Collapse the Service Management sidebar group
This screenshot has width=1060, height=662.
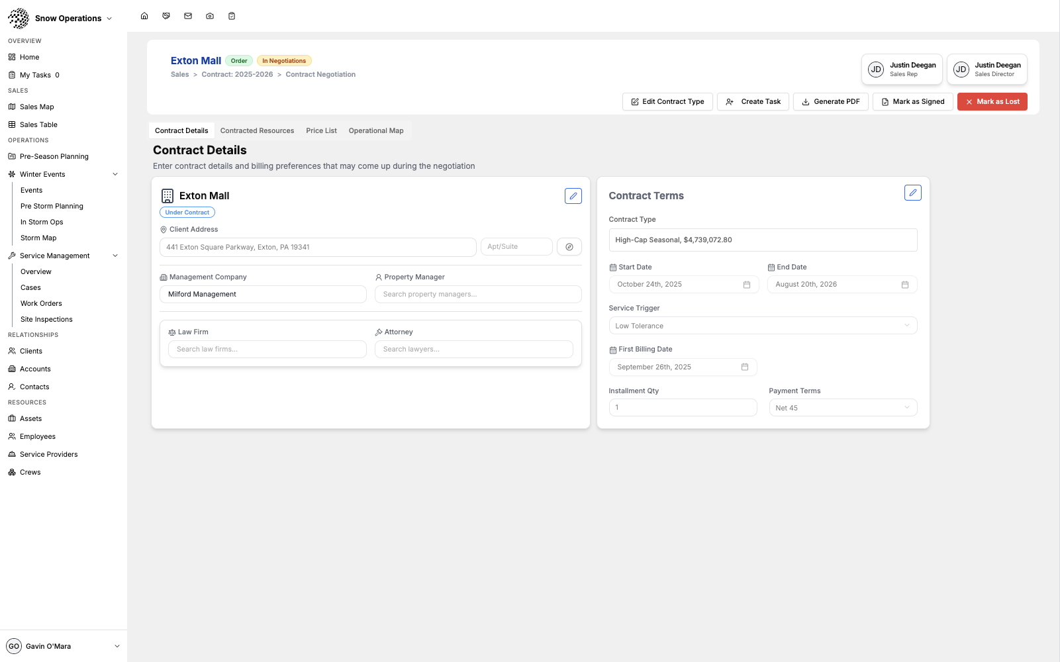pyautogui.click(x=115, y=256)
